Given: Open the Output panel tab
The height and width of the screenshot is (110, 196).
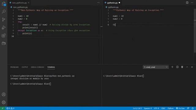Looking at the screenshot, I should coord(25,67).
